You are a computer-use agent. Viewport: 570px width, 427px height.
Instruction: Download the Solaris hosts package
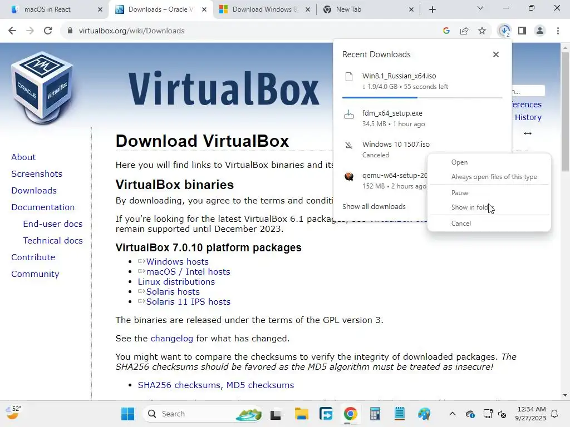pyautogui.click(x=173, y=292)
